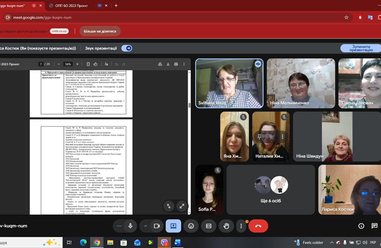Image resolution: width=381 pixels, height=248 pixels.
Task: Open the three-dot more options menu in call bar
Action: point(241,226)
